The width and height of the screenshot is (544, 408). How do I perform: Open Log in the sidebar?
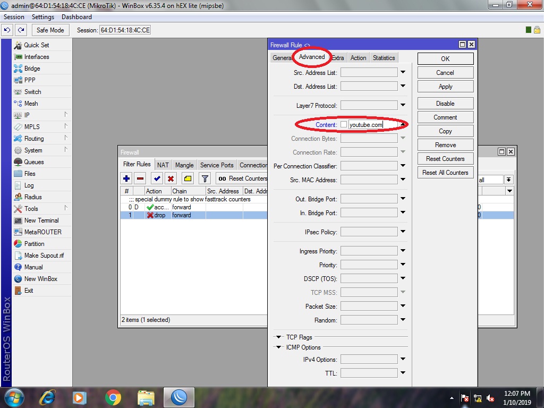[29, 185]
